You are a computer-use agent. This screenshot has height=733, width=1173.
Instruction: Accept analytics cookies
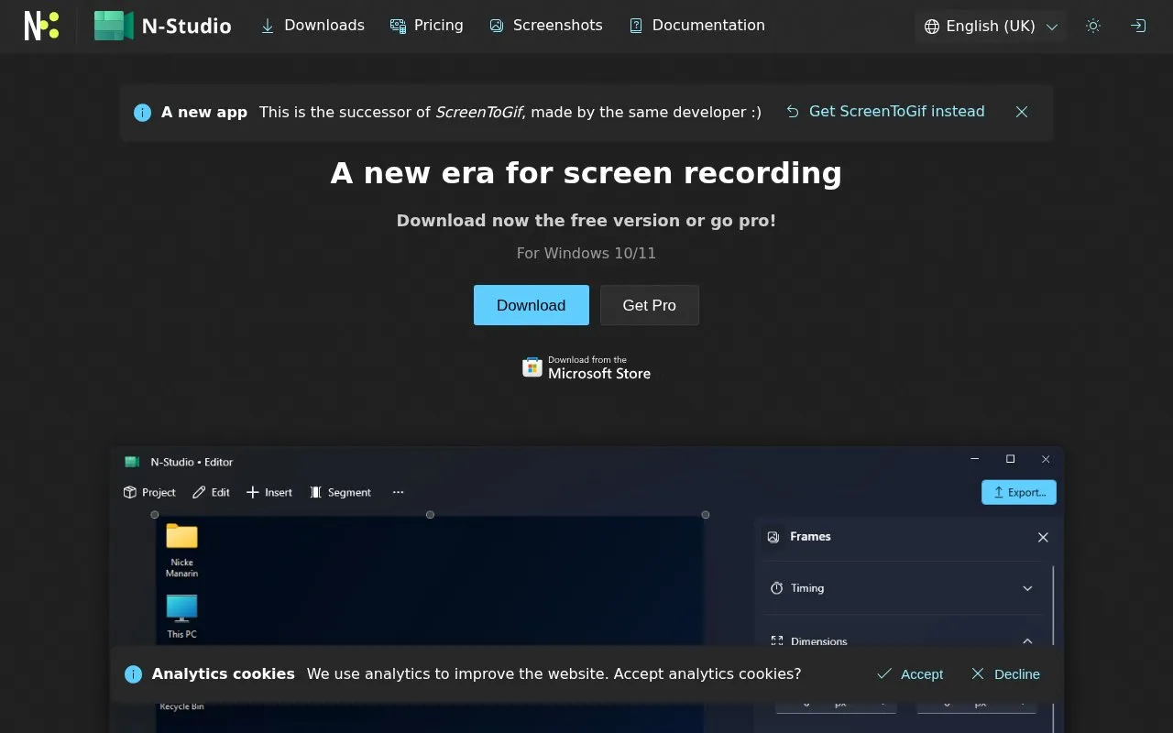(x=910, y=674)
